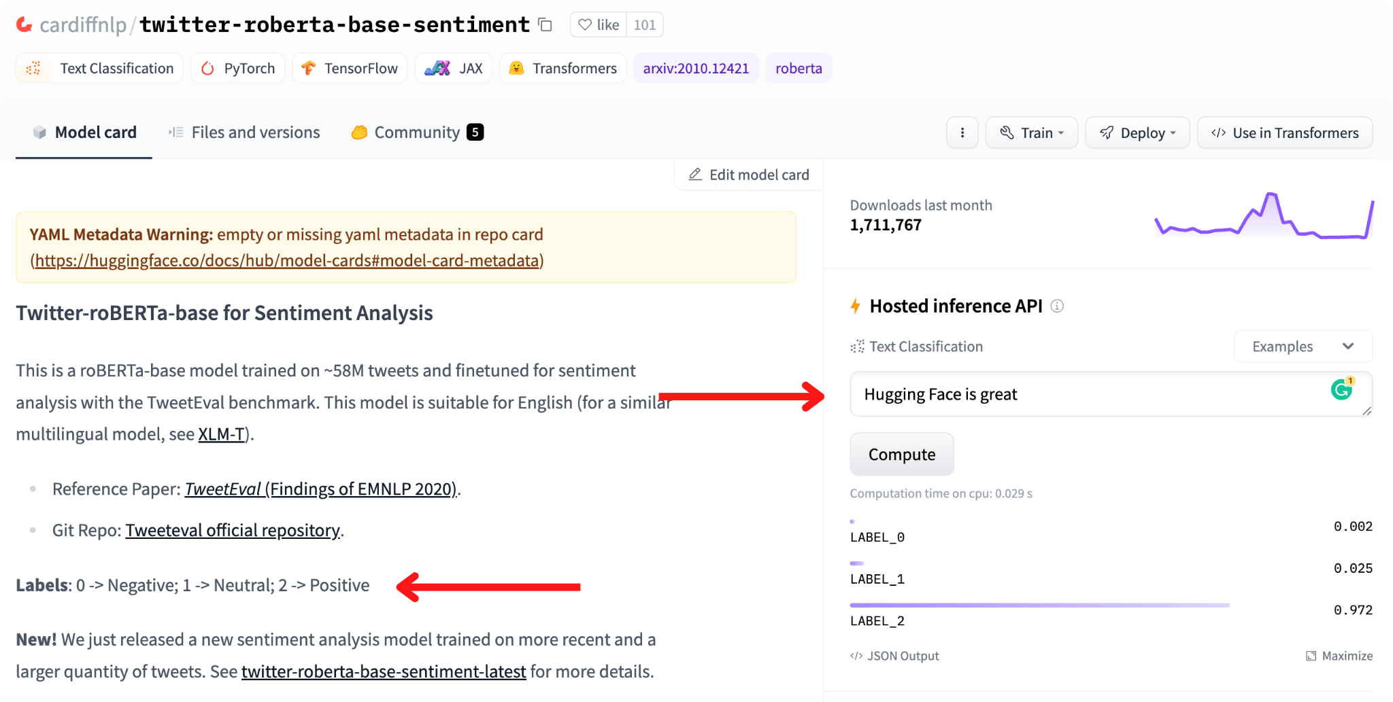Click the 1,711,767 downloads count
The width and height of the screenshot is (1393, 702).
[886, 225]
